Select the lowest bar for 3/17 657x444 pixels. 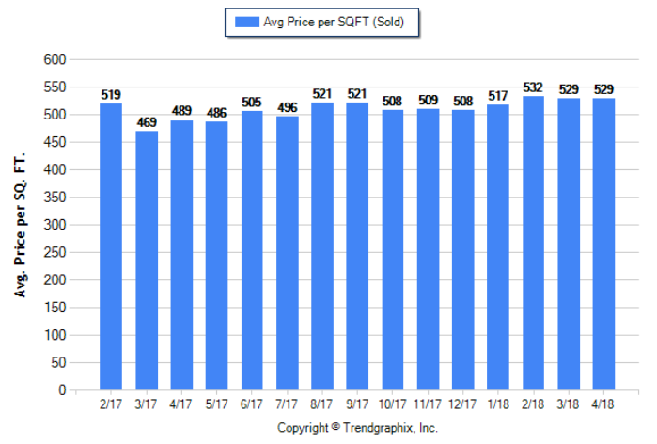pos(147,261)
